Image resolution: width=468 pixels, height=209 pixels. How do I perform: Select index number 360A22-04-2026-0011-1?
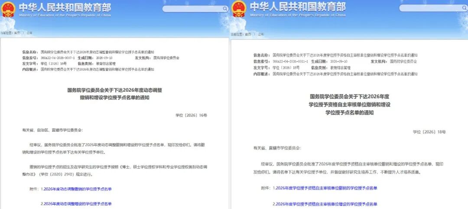(x=290, y=61)
